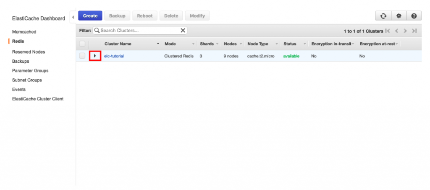
Task: Open Parameter Groups in the sidebar
Action: click(x=30, y=71)
